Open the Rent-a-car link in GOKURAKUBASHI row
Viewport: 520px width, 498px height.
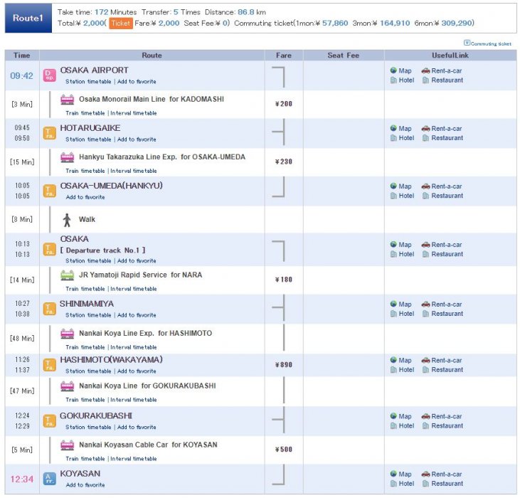pyautogui.click(x=447, y=416)
